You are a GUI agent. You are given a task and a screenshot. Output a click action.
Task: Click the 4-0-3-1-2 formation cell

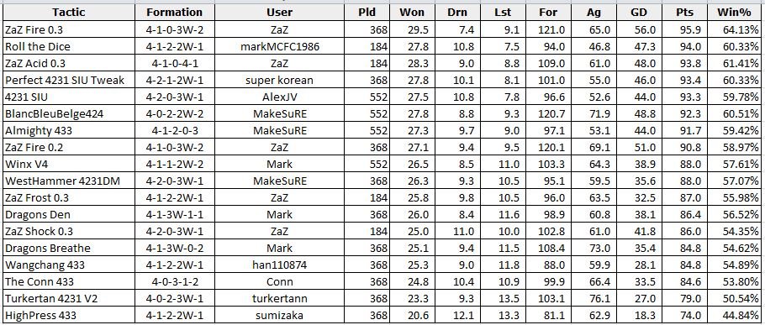coord(174,281)
